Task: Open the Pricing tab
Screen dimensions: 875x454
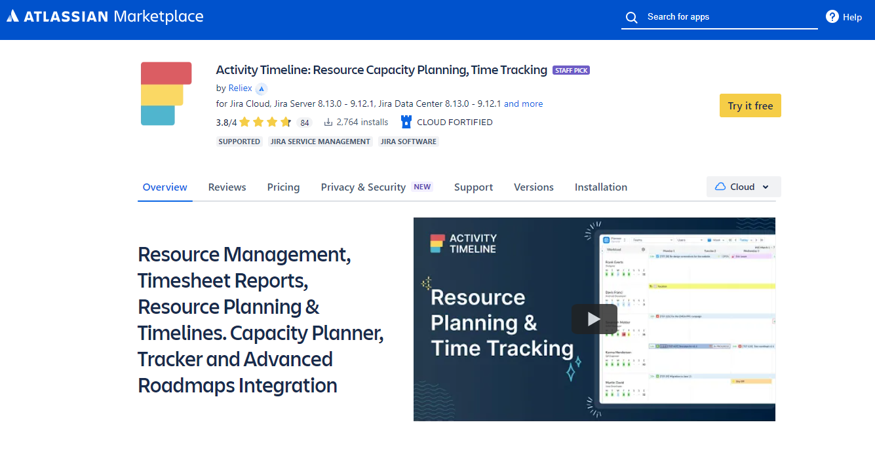Action: [283, 187]
